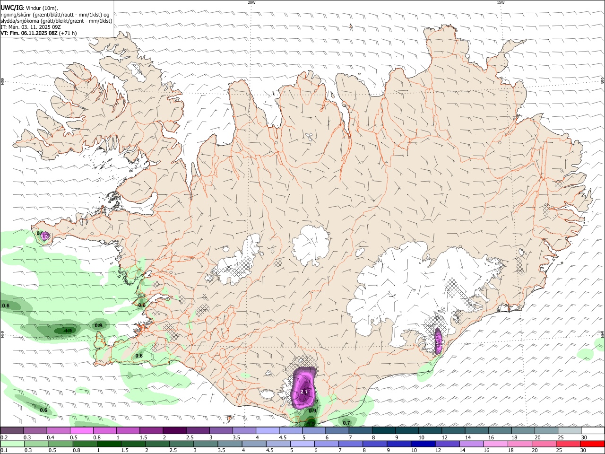Click the 25 red-pink swatch in rain legend

tap(568, 444)
